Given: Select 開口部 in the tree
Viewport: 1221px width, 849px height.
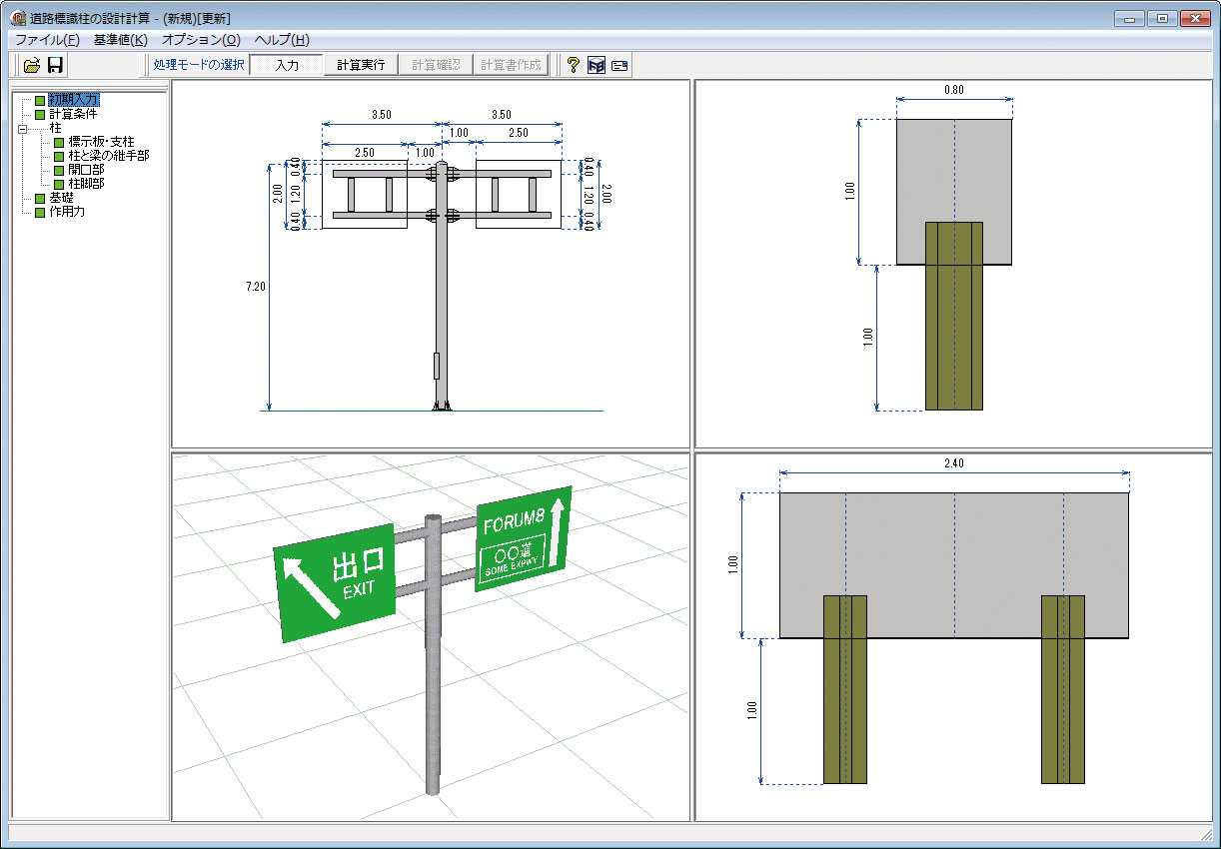Looking at the screenshot, I should tap(86, 170).
